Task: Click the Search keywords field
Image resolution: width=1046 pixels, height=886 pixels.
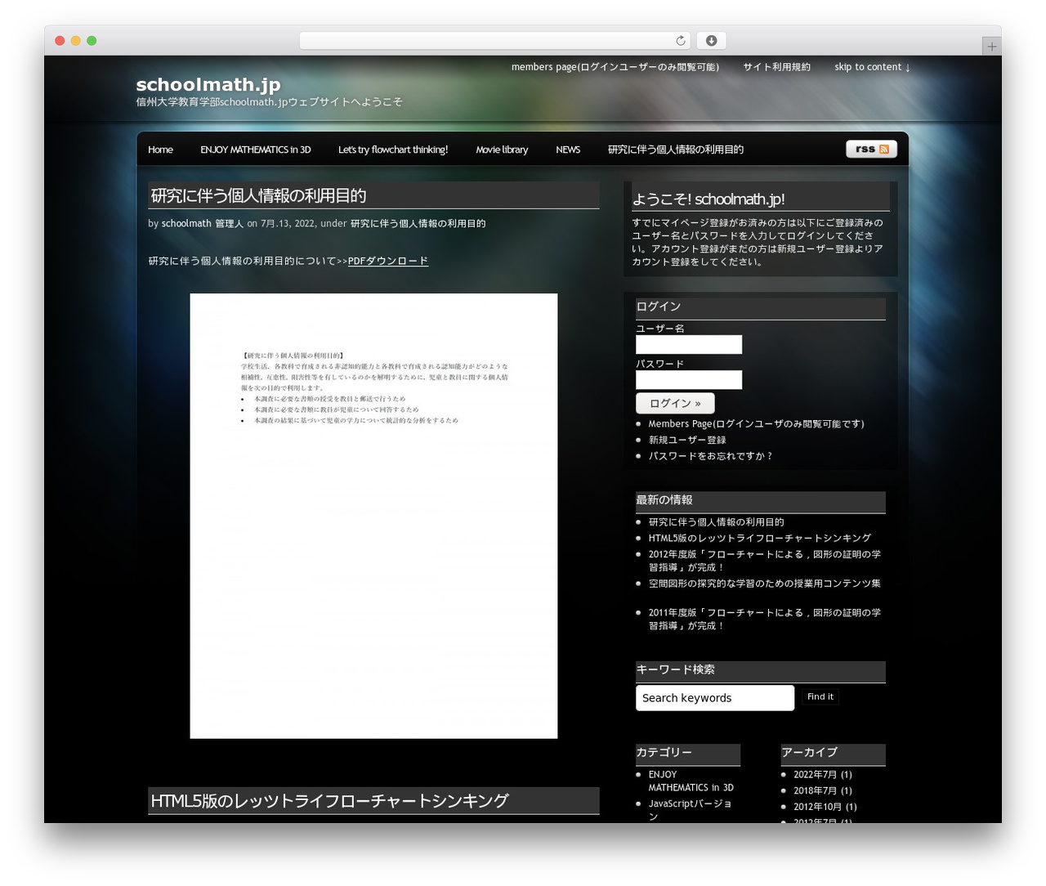Action: (715, 698)
